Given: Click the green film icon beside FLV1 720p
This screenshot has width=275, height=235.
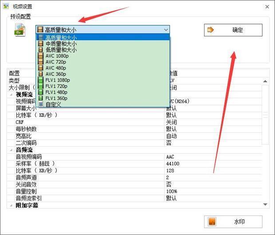Looking at the screenshot, I should point(41,86).
